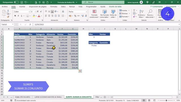Image resolution: width=181 pixels, height=102 pixels.
Task: Apply percent style format
Action: (x=75, y=16)
